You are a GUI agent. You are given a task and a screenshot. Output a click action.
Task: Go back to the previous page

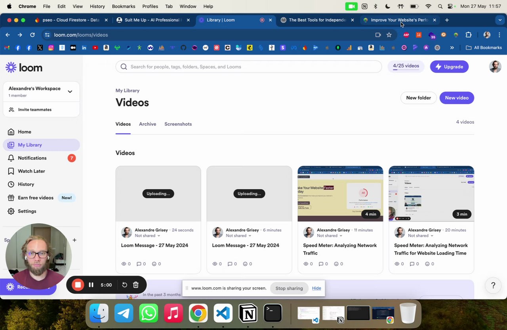pos(8,35)
